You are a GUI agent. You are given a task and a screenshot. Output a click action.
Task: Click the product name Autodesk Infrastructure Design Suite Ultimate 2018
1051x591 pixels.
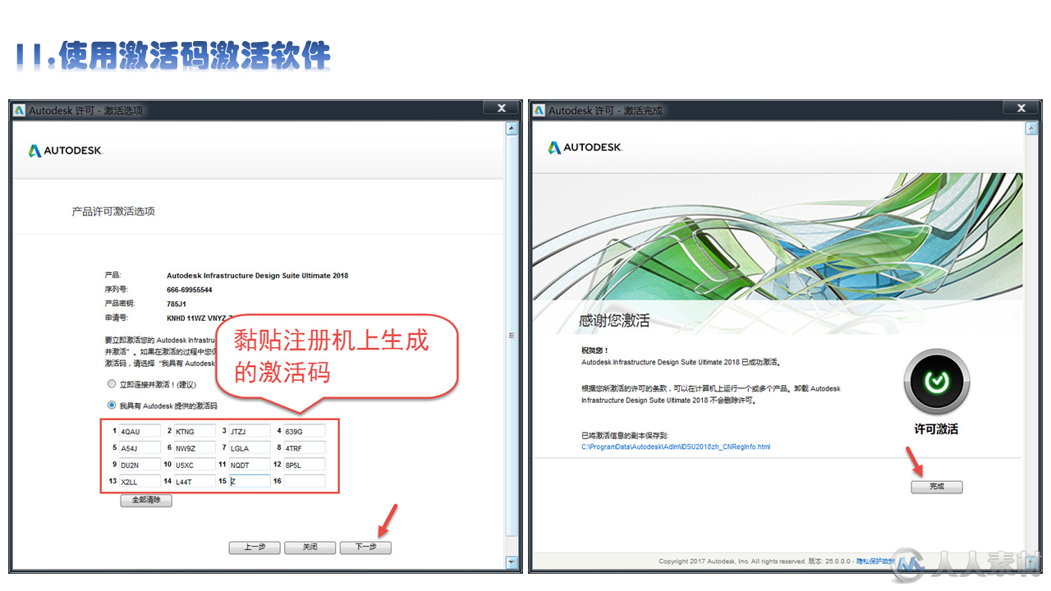coord(257,276)
